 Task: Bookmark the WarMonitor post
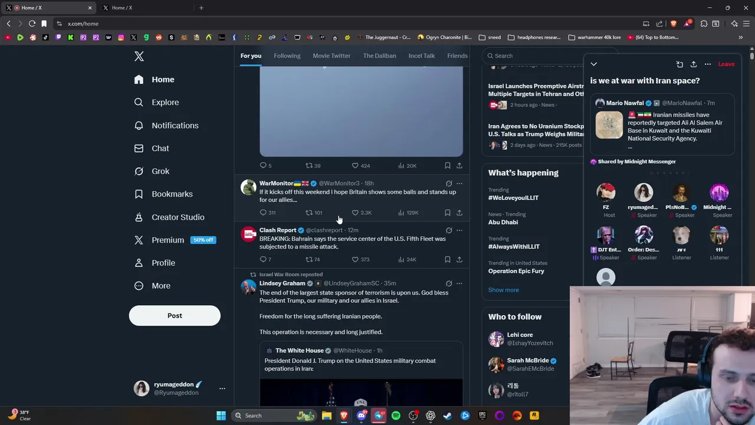point(447,212)
